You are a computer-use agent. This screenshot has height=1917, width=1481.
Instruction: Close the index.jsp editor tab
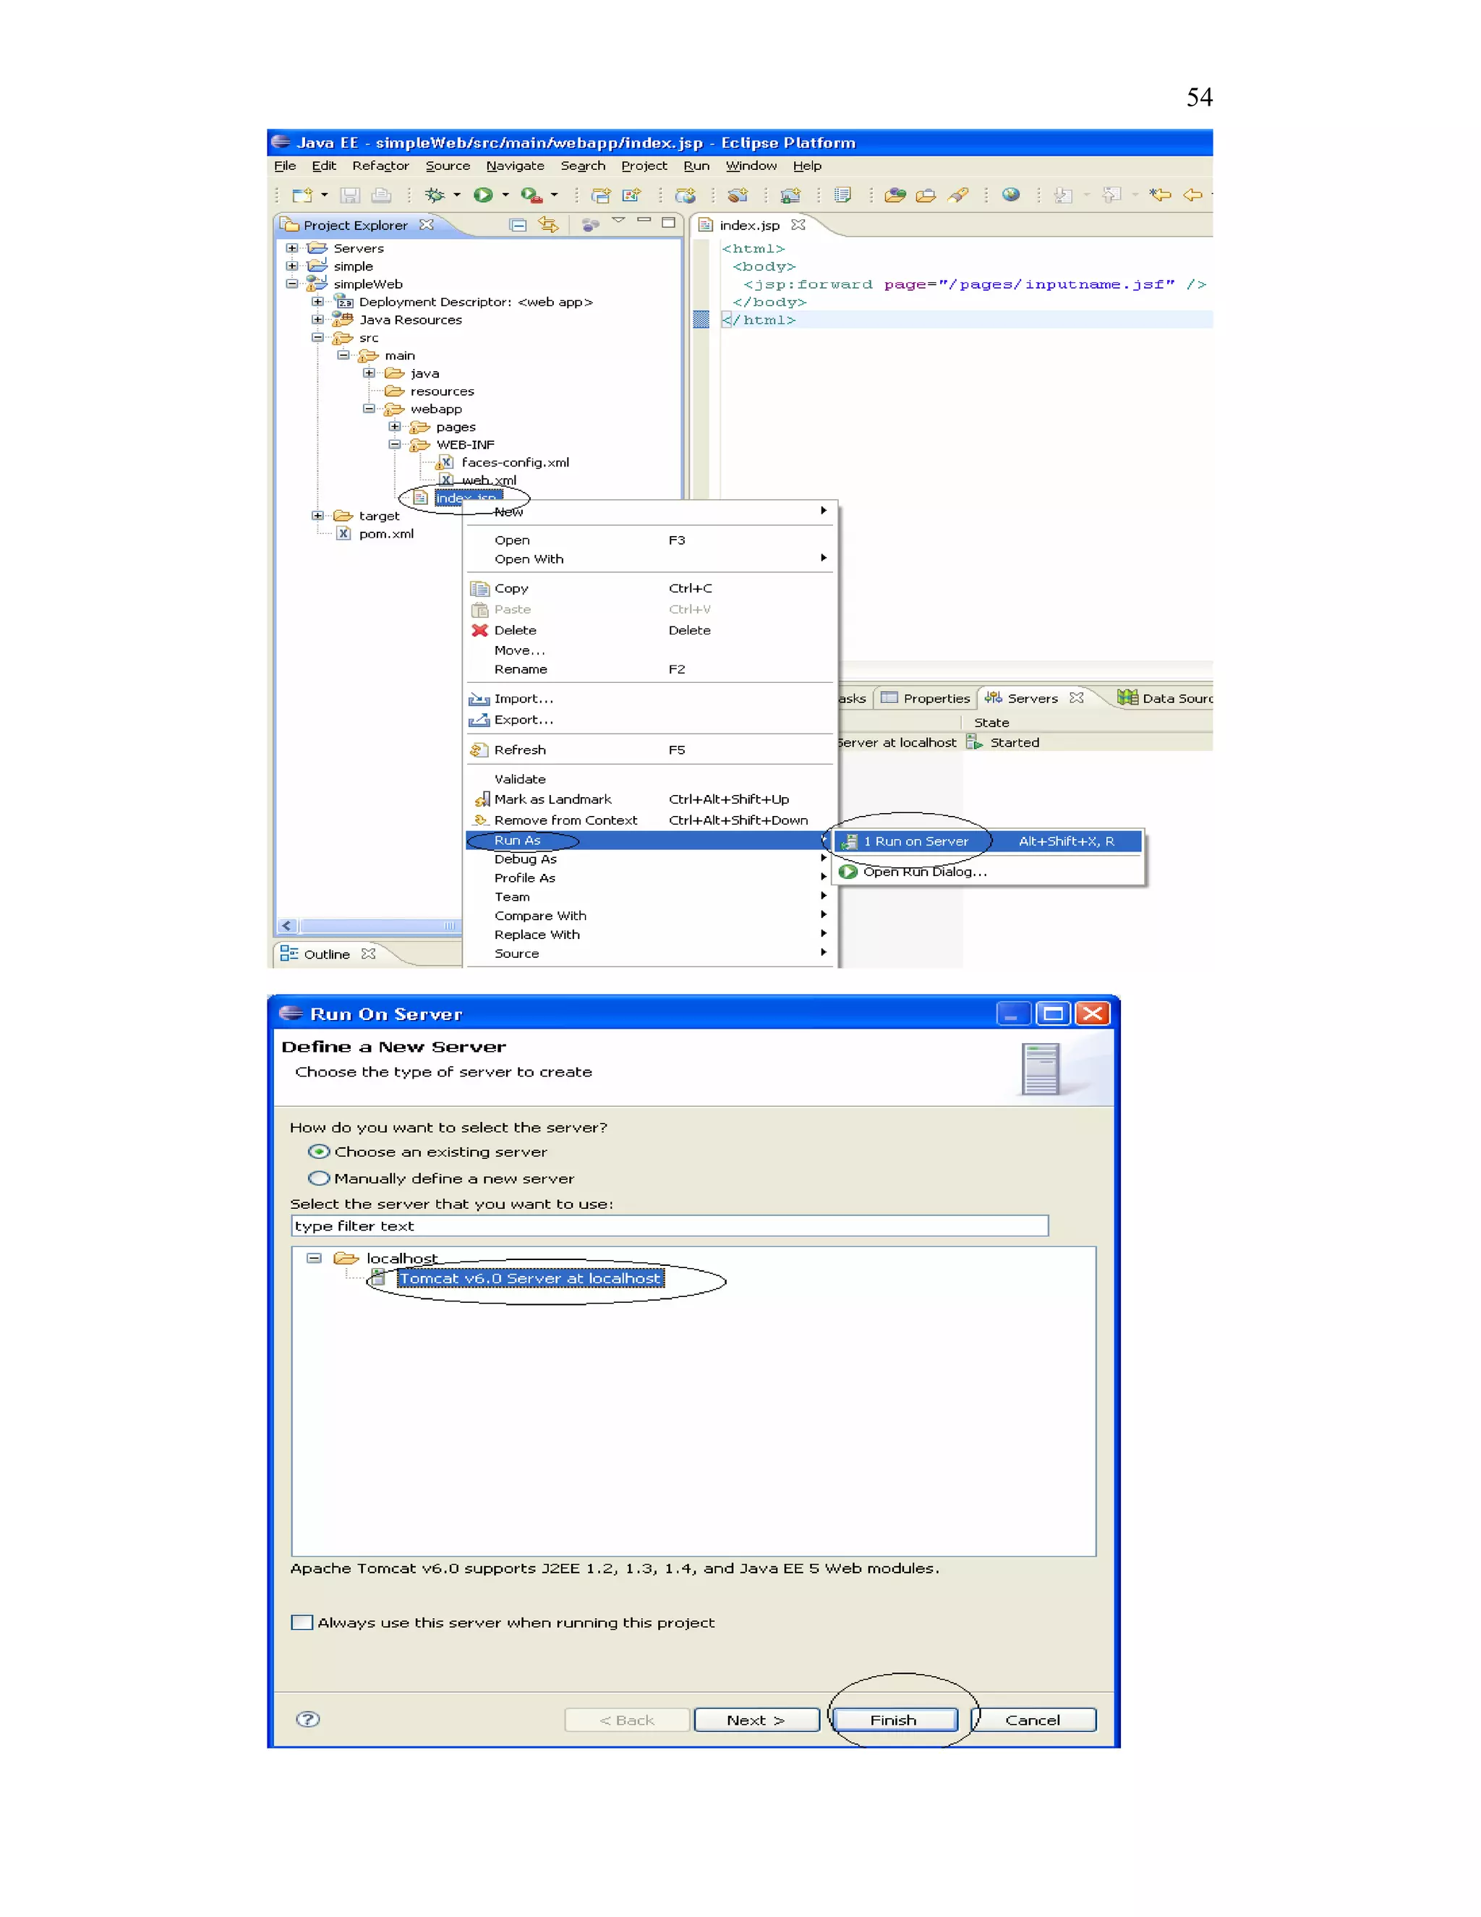tap(798, 225)
